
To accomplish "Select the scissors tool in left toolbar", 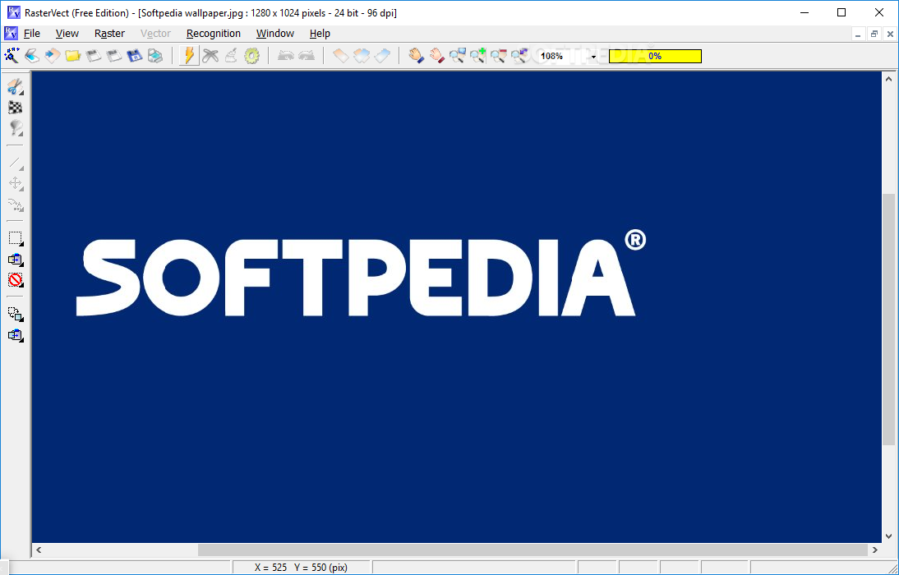I will pyautogui.click(x=16, y=86).
